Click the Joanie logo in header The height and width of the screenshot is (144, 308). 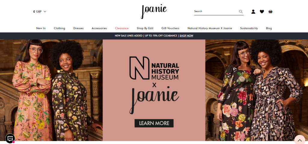pos(154,11)
